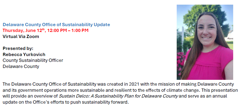Click the Delaware County Office of Sustainability Update heading
This screenshot has width=239, height=110.
coord(56,25)
